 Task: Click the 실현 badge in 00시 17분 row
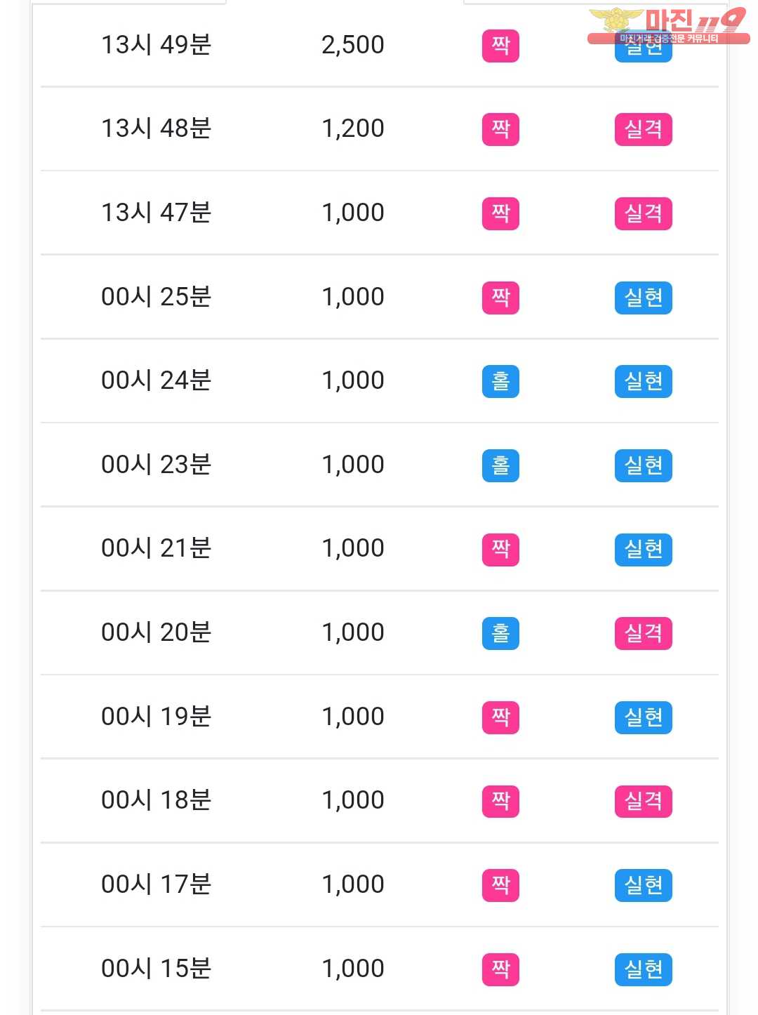point(644,885)
